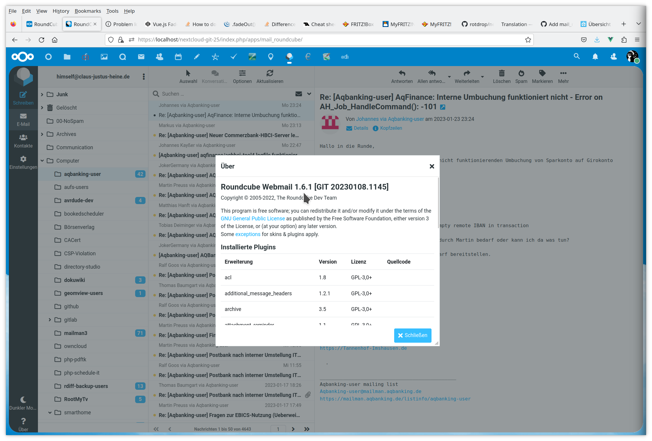The height and width of the screenshot is (441, 652).
Task: Open the Bookmarks menu
Action: 88,11
